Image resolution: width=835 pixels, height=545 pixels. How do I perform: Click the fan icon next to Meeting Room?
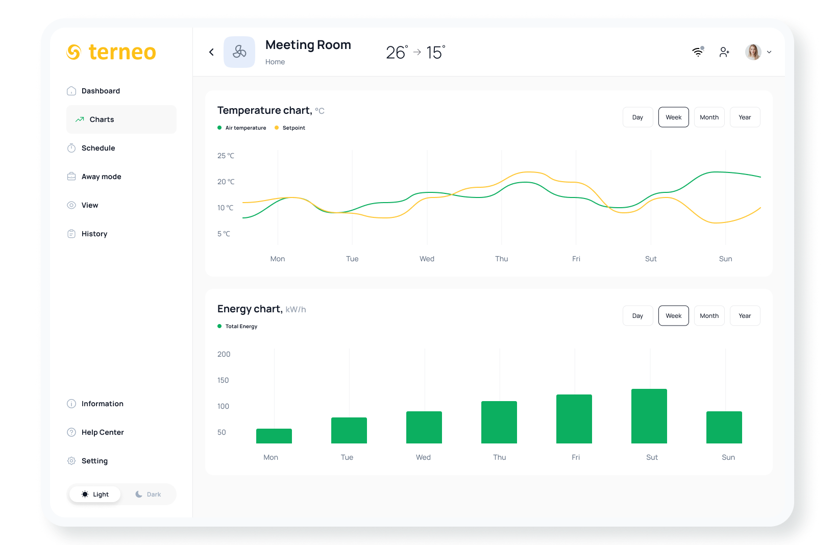239,52
